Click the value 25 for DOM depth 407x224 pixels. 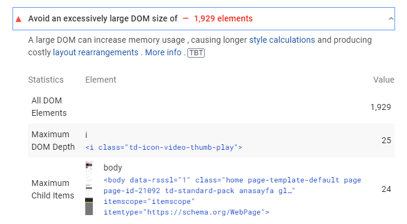(x=386, y=140)
